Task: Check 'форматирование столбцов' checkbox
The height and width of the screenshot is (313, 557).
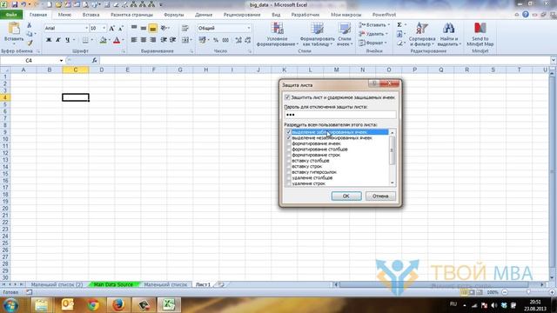Action: [x=288, y=149]
